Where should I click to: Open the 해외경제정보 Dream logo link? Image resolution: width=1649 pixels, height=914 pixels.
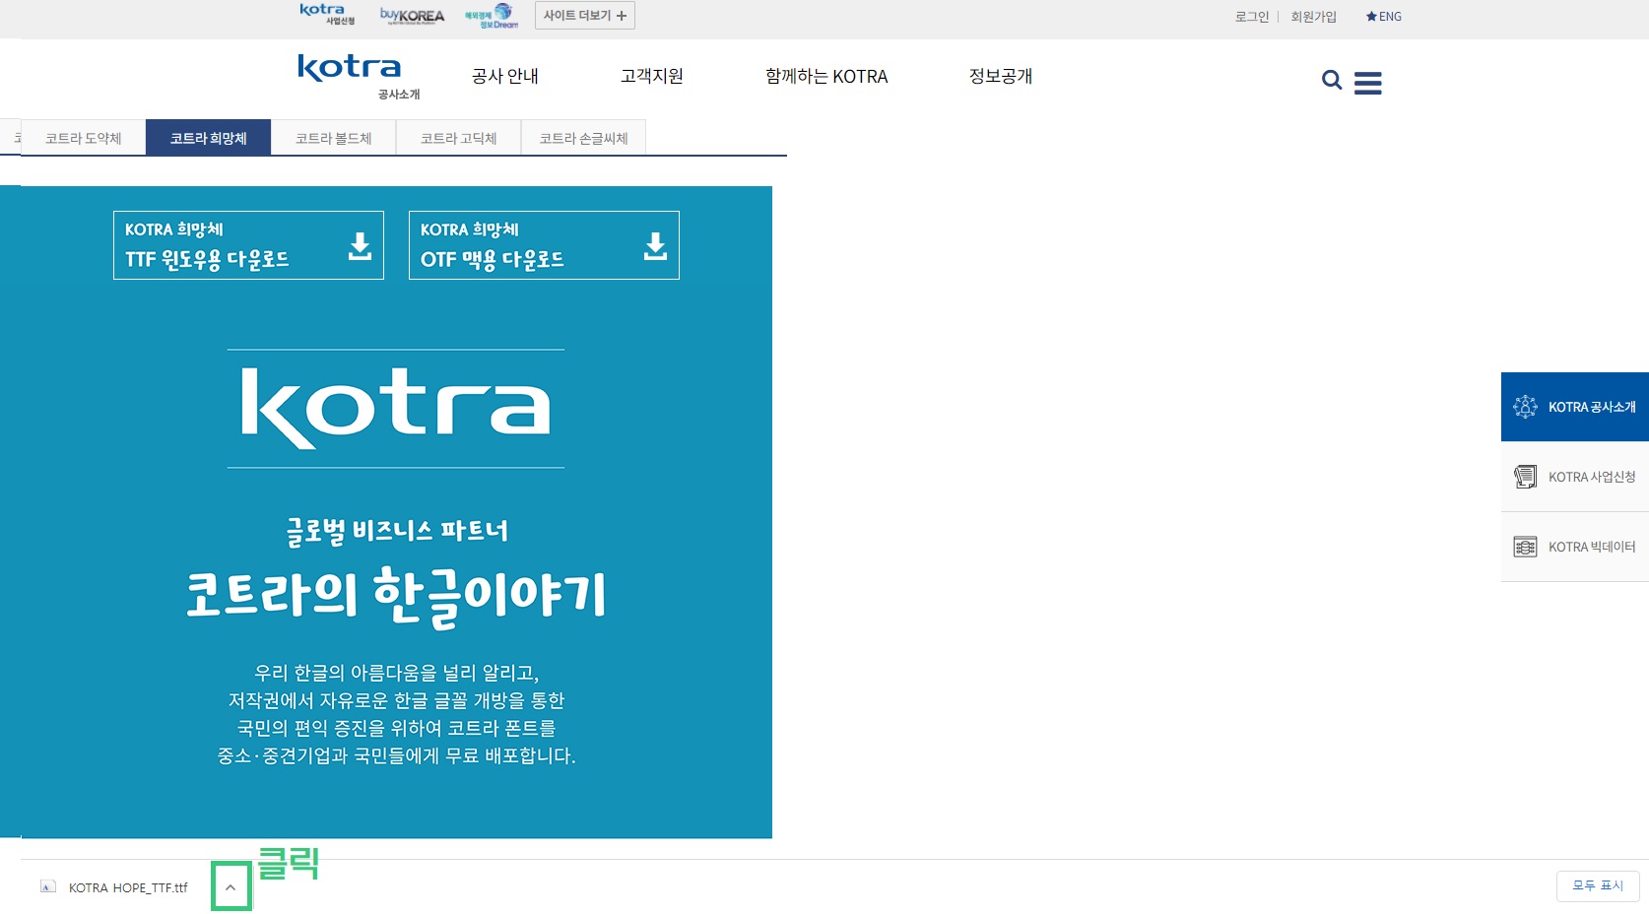coord(492,16)
